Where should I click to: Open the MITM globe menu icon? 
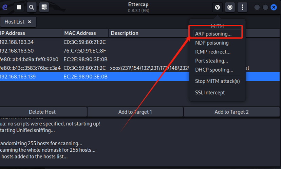218,7
